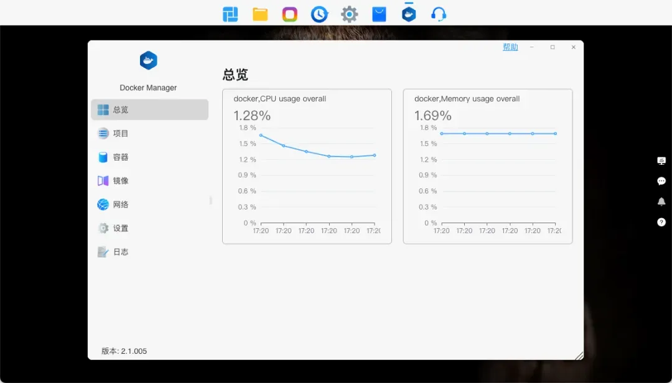Click the last data point on CPU usage chart
Viewport: 672px width, 383px height.
pyautogui.click(x=375, y=155)
